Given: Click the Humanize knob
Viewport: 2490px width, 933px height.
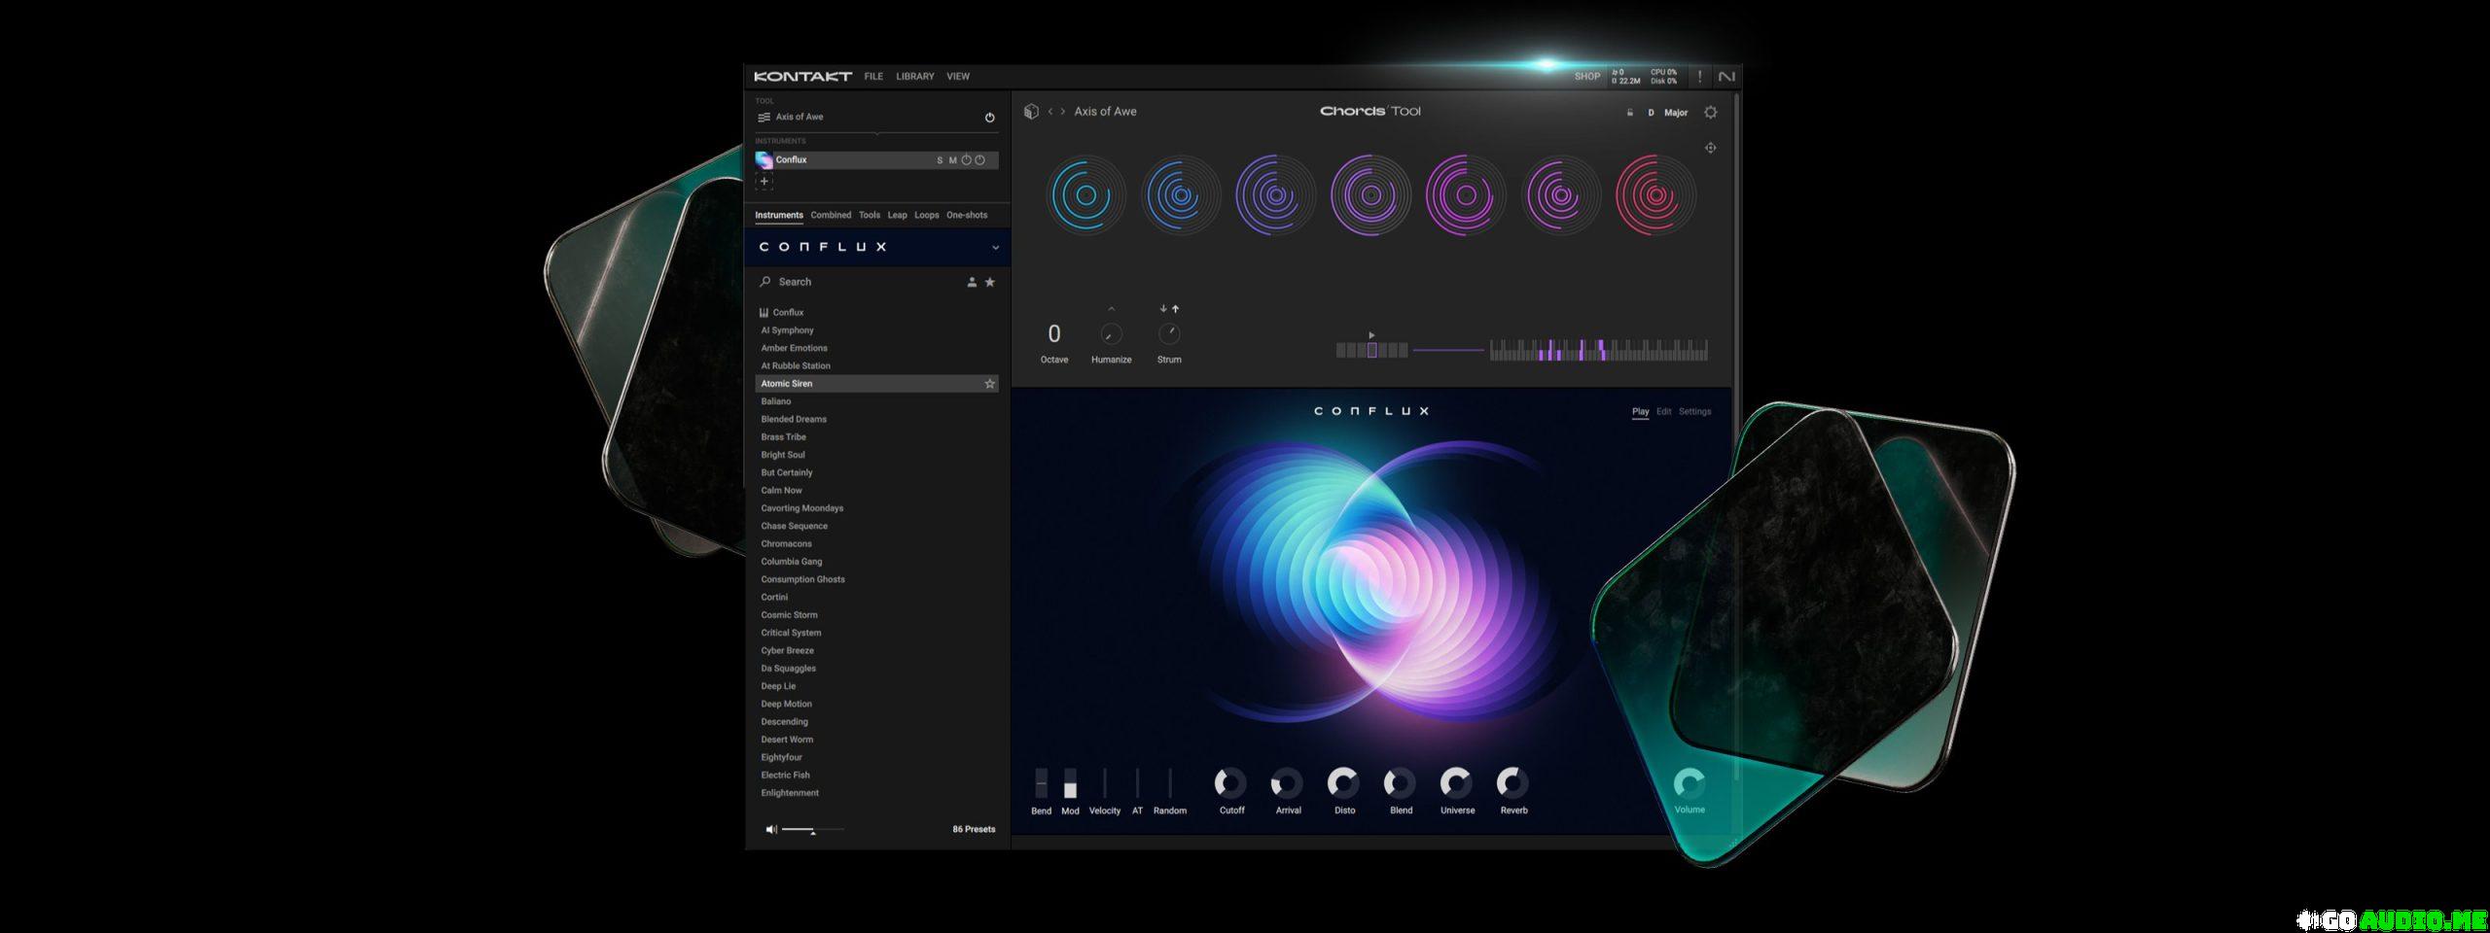Looking at the screenshot, I should 1111,334.
